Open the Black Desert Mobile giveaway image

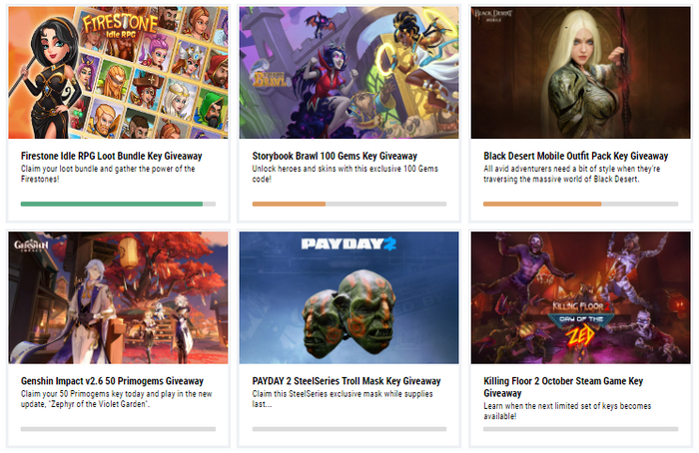tap(580, 73)
